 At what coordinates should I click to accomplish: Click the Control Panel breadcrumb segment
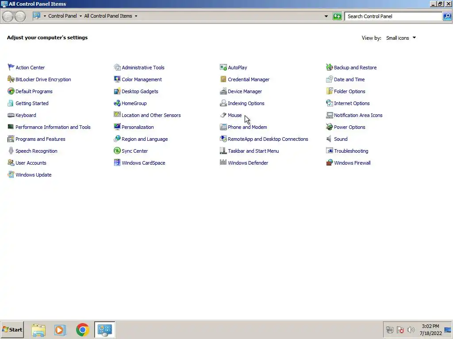62,16
